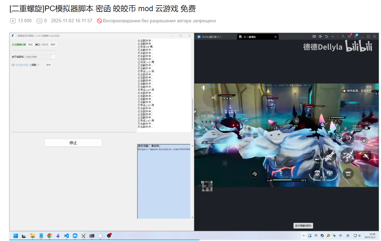Open the bilibili space link in the help box

[x=164, y=149]
